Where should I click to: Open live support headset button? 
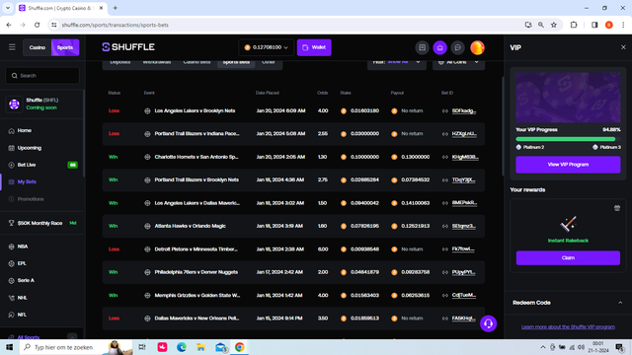click(x=488, y=323)
